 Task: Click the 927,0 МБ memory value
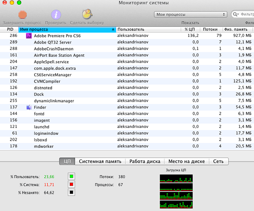click(x=242, y=36)
